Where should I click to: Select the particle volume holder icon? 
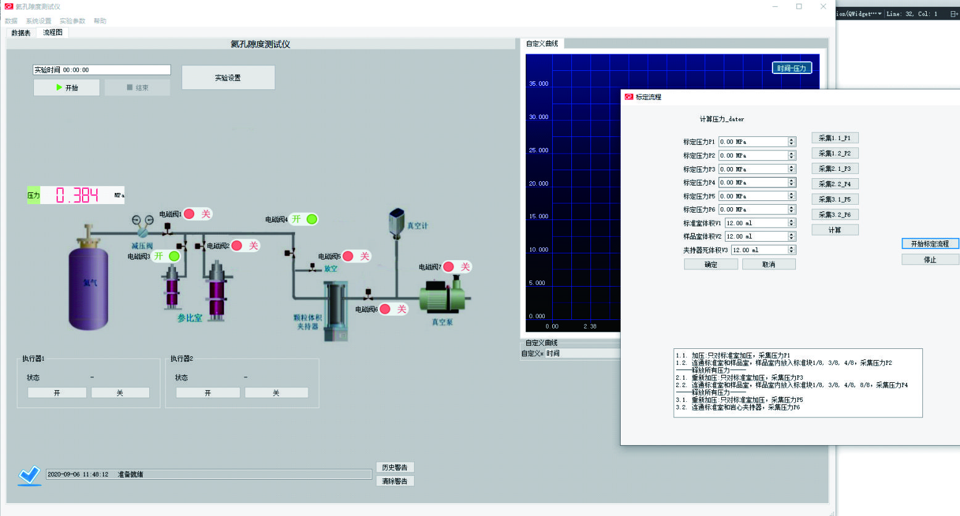[336, 311]
